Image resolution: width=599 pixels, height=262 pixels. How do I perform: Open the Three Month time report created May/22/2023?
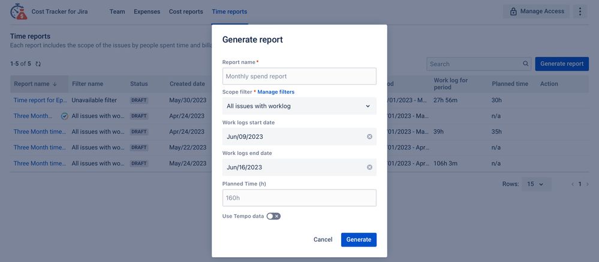pos(40,147)
